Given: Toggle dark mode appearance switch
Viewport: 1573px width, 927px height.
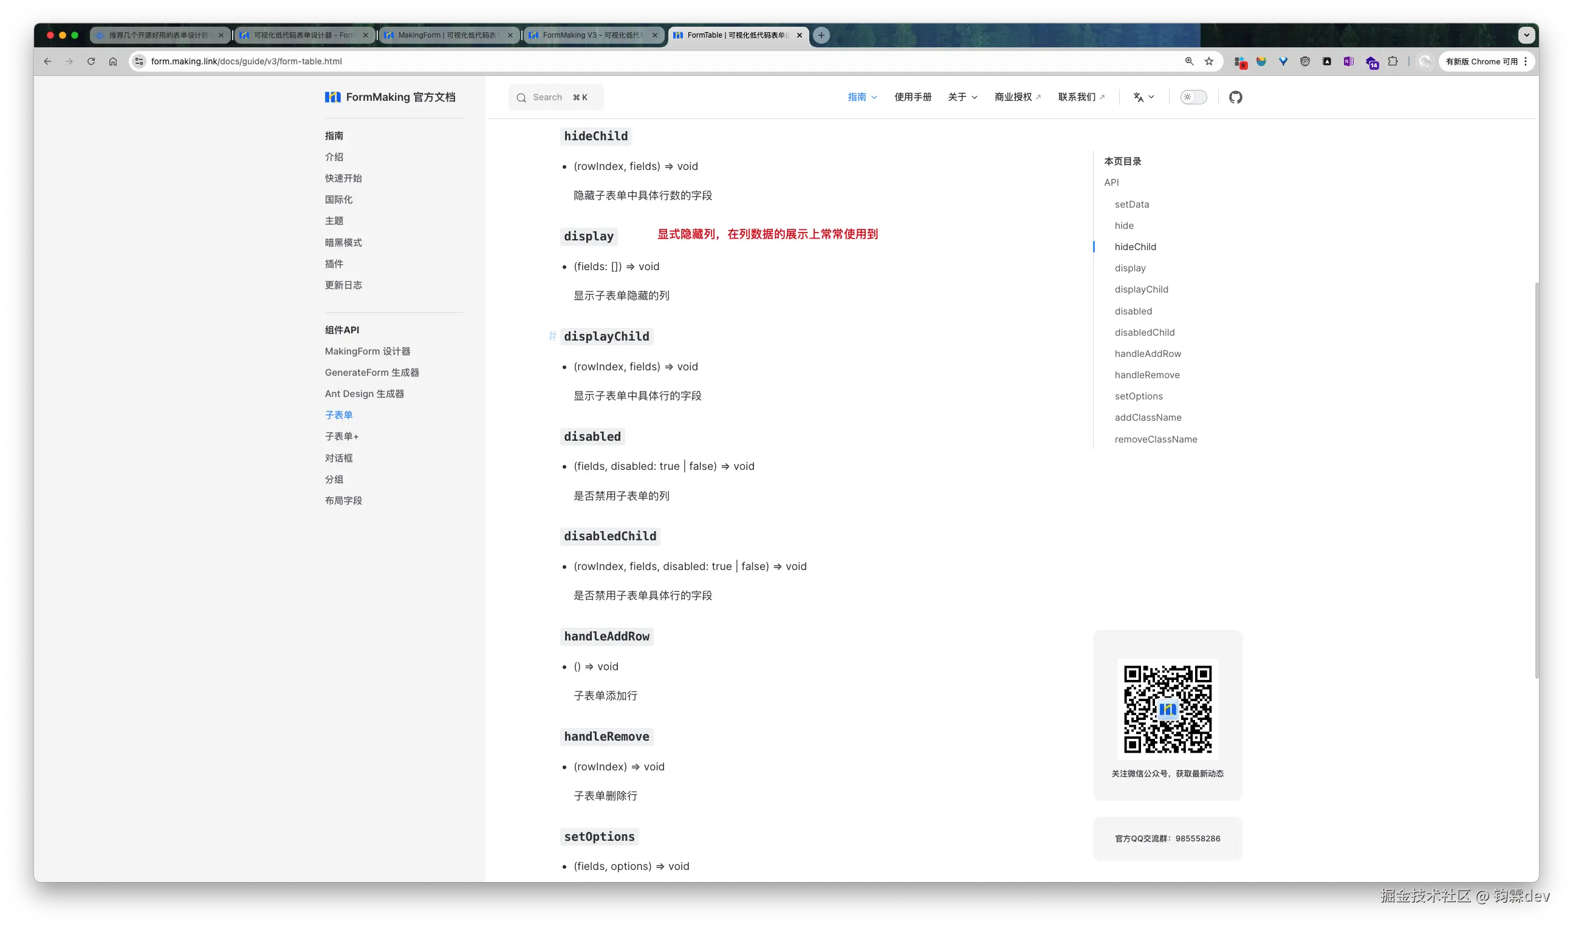Looking at the screenshot, I should point(1193,97).
